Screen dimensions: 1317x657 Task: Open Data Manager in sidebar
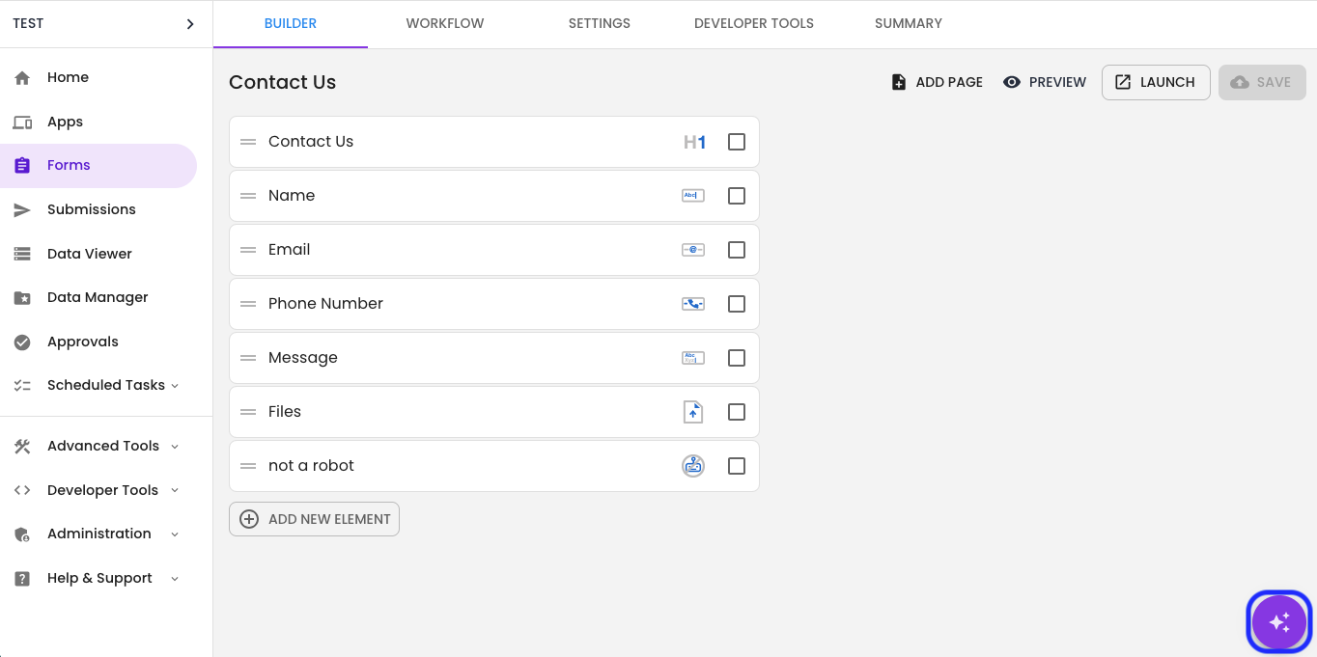(98, 298)
